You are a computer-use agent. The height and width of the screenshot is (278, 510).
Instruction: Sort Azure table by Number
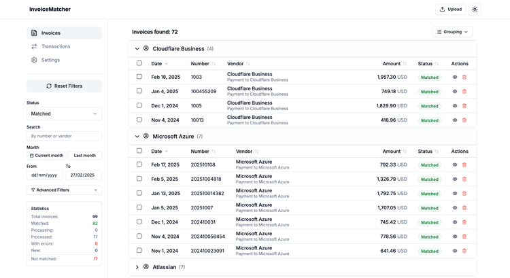[x=203, y=152]
